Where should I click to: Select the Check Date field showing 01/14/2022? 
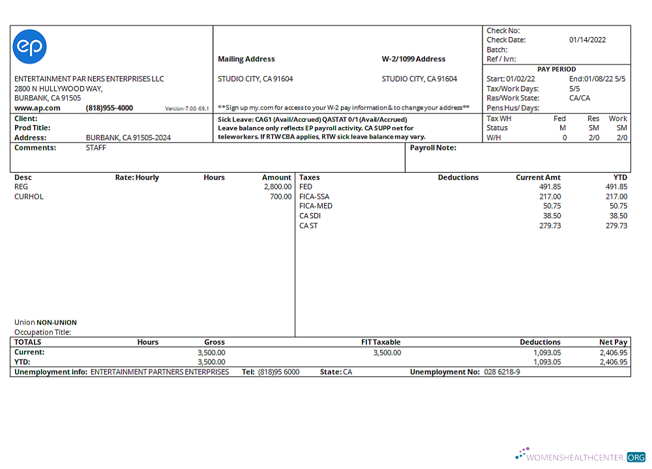(x=587, y=40)
